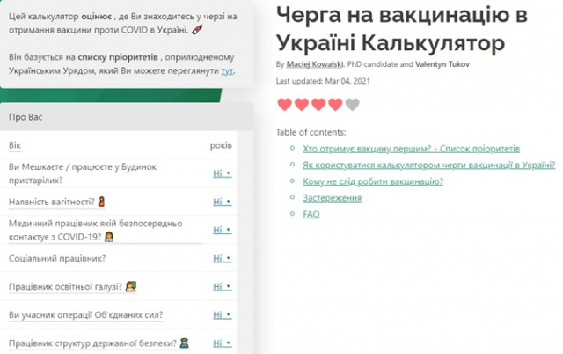Click the тут link to the priority list
Screen dimensions: 563x354
click(x=228, y=70)
